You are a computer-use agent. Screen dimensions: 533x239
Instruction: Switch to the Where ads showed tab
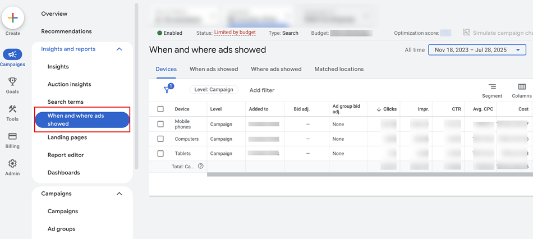click(x=276, y=69)
